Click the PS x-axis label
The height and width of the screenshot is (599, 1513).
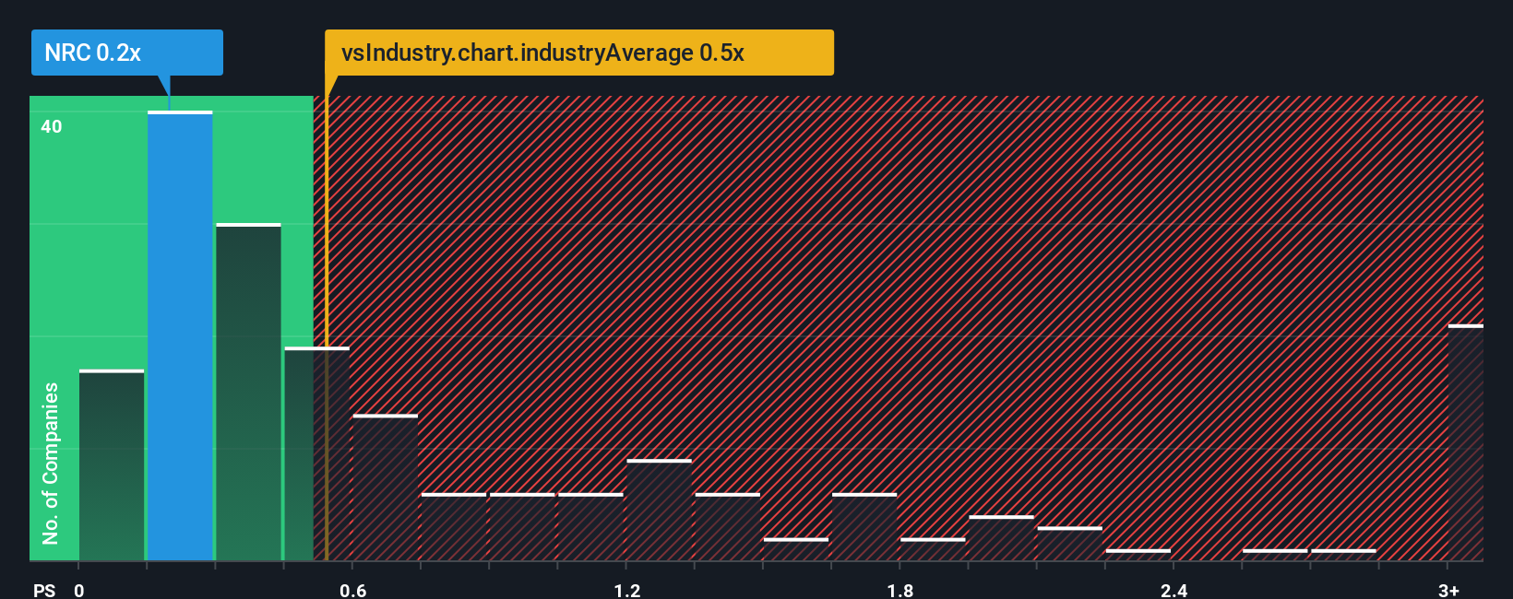[44, 591]
